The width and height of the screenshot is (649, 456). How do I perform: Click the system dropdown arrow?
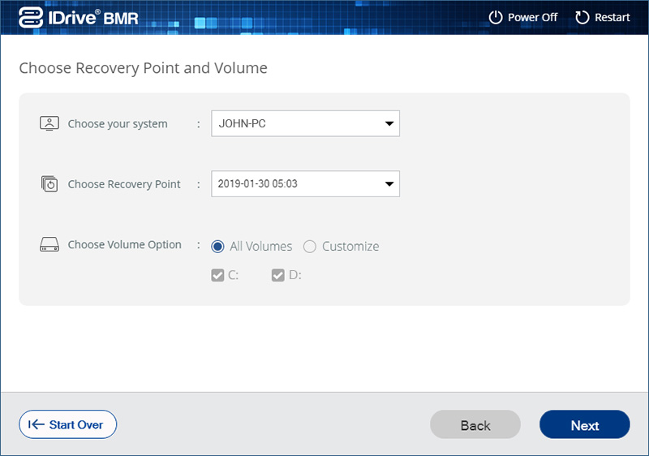pos(389,124)
